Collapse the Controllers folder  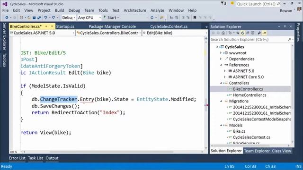coord(221,83)
